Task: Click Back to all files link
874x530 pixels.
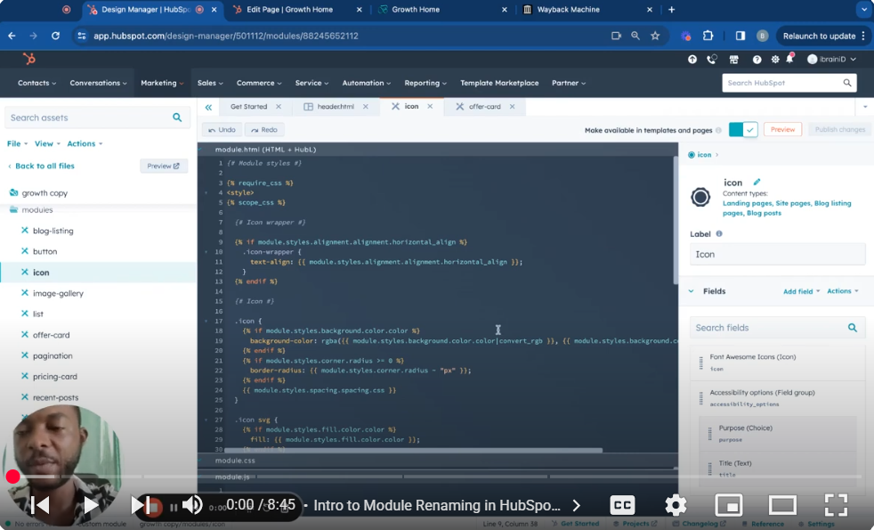Action: (45, 166)
